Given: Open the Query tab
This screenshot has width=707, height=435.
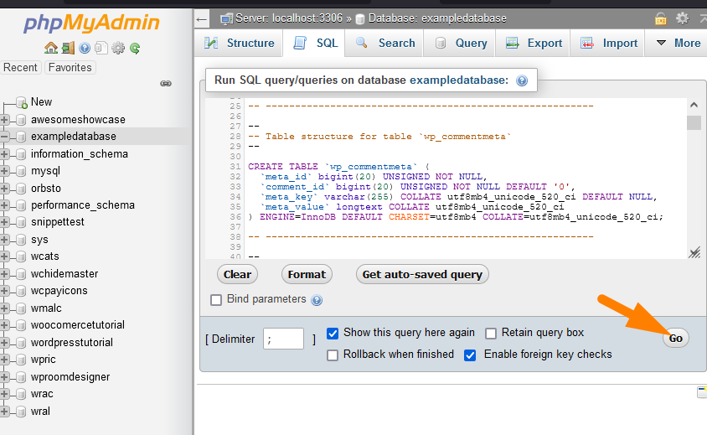Looking at the screenshot, I should (461, 44).
